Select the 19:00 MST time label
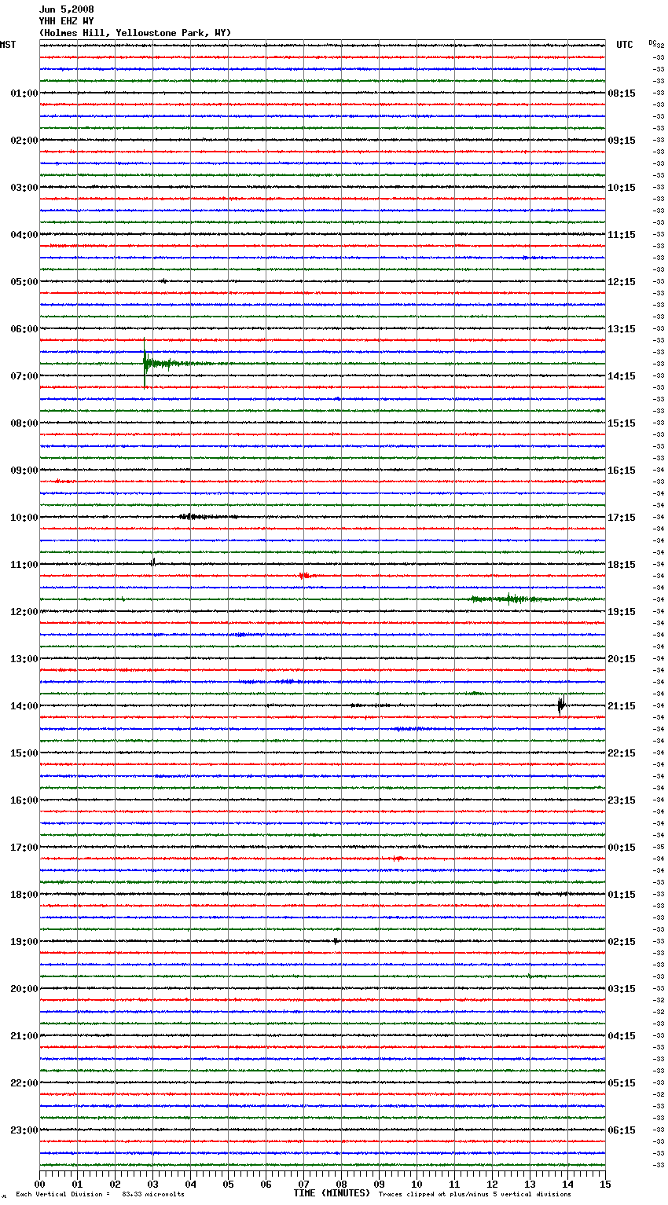The height and width of the screenshot is (1205, 668). click(x=24, y=942)
